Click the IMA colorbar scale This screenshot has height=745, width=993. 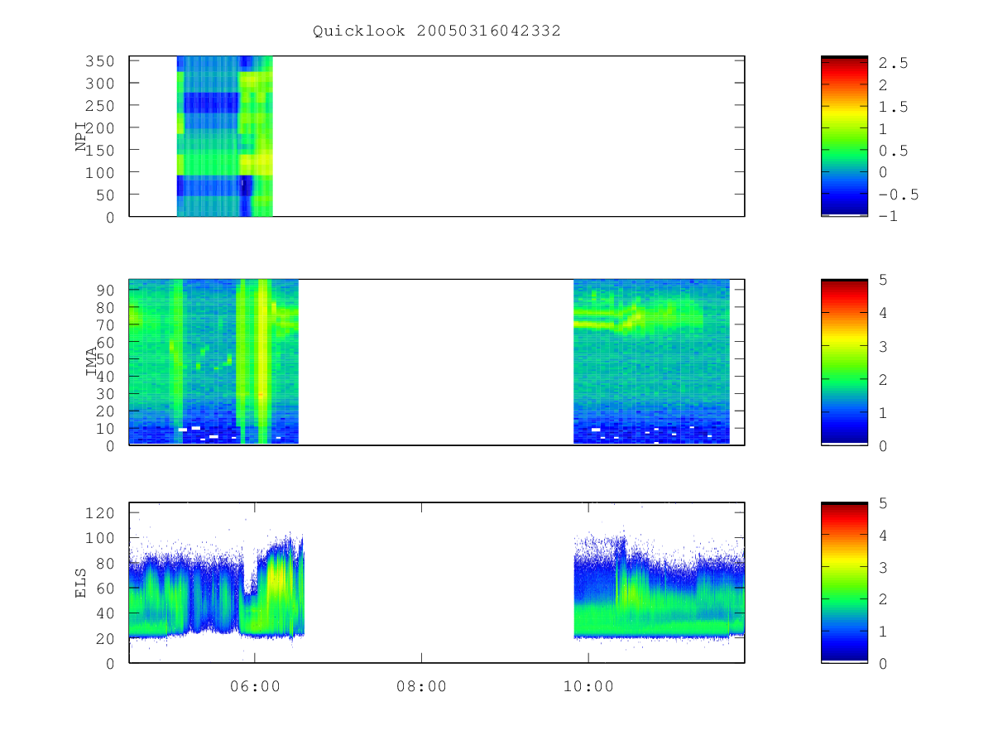844,362
